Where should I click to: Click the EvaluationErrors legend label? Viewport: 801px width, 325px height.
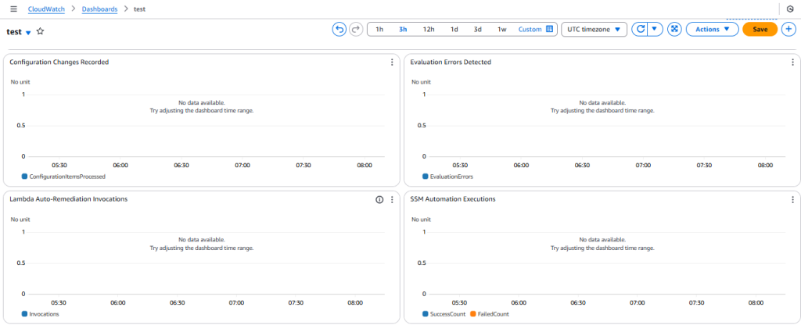click(451, 177)
